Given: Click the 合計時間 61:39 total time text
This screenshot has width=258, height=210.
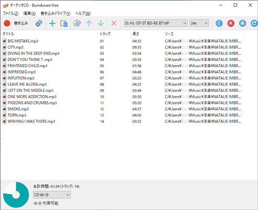Looking at the screenshot, I should [56, 186].
